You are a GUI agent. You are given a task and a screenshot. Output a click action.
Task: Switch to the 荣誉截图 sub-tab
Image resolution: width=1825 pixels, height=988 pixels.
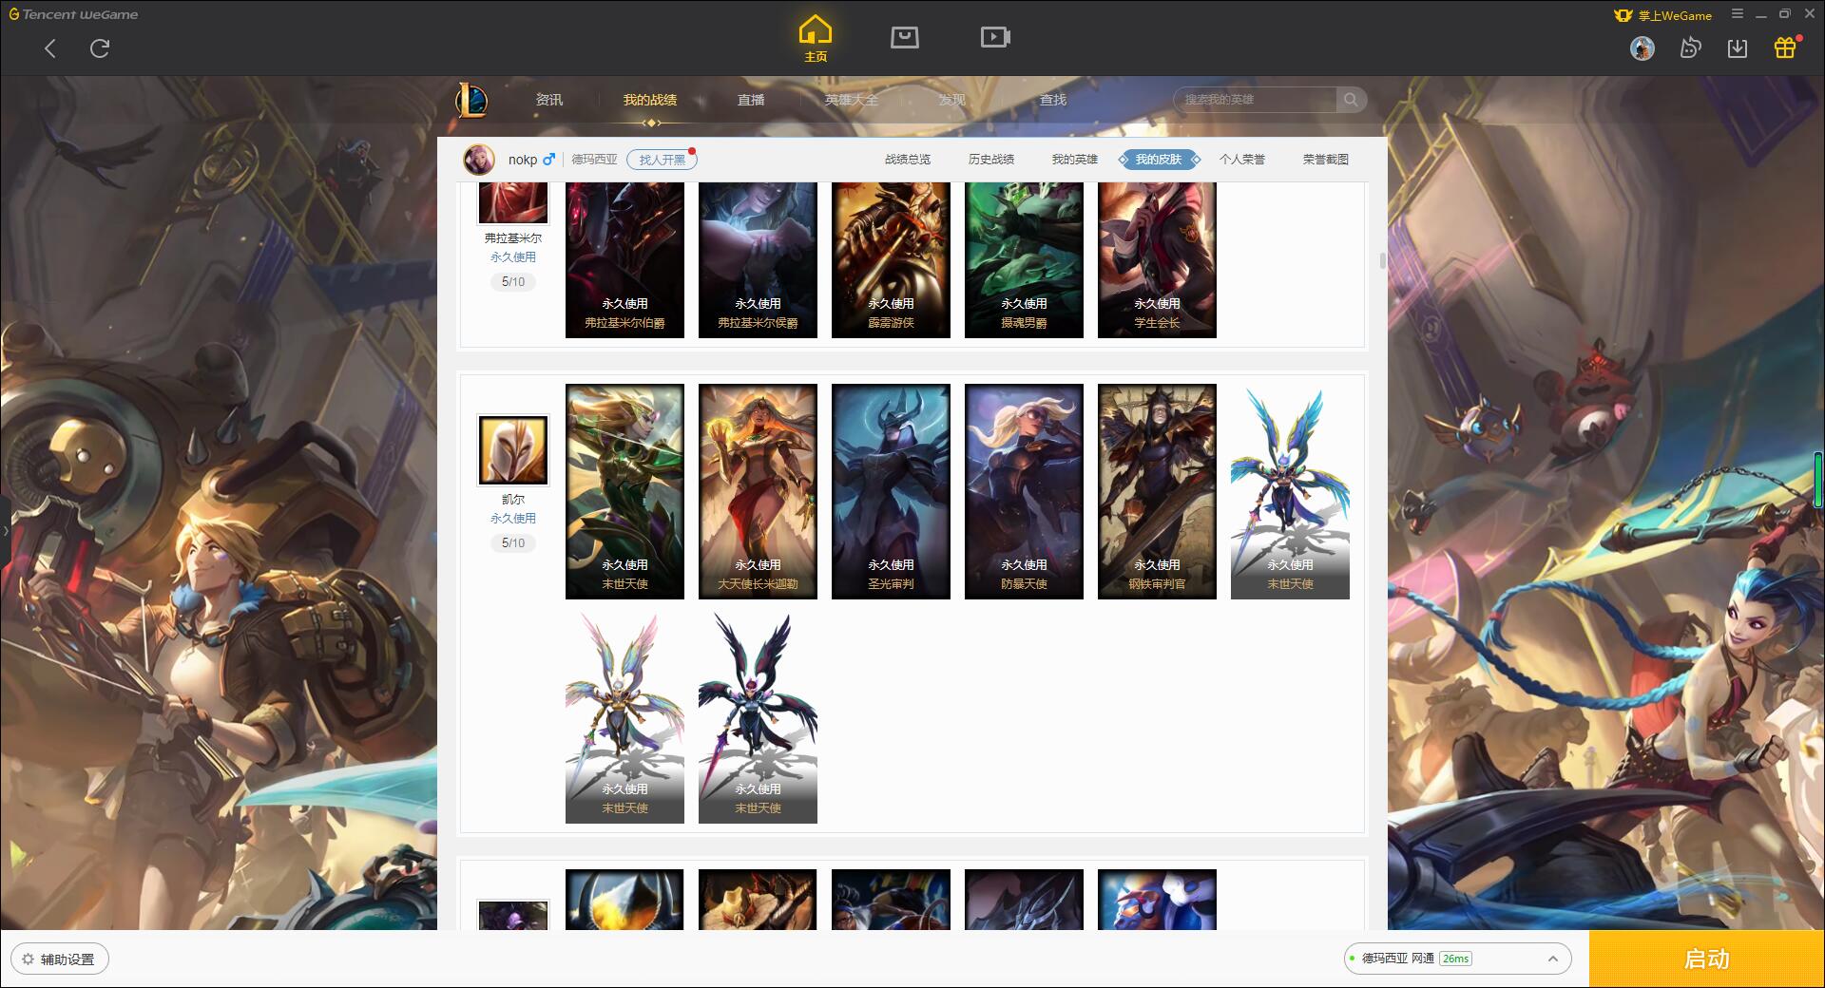tap(1326, 160)
